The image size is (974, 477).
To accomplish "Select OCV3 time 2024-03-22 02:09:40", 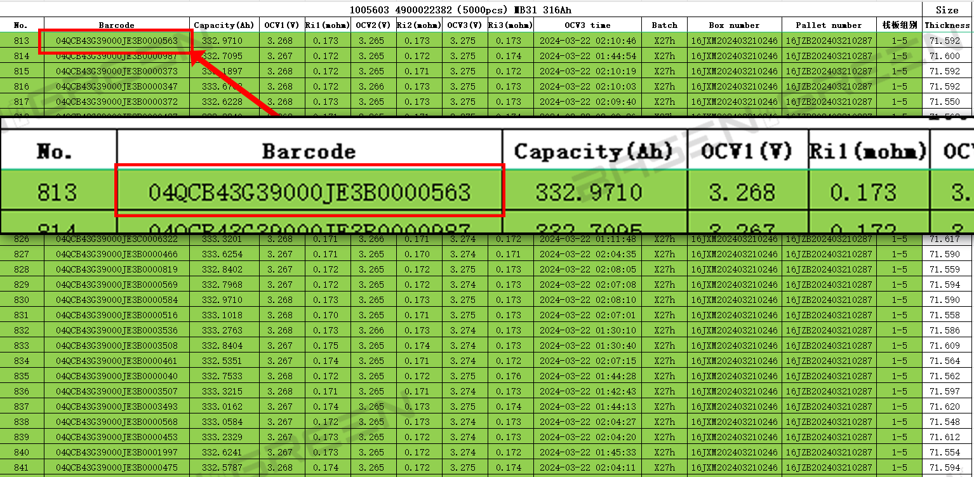I will point(588,102).
